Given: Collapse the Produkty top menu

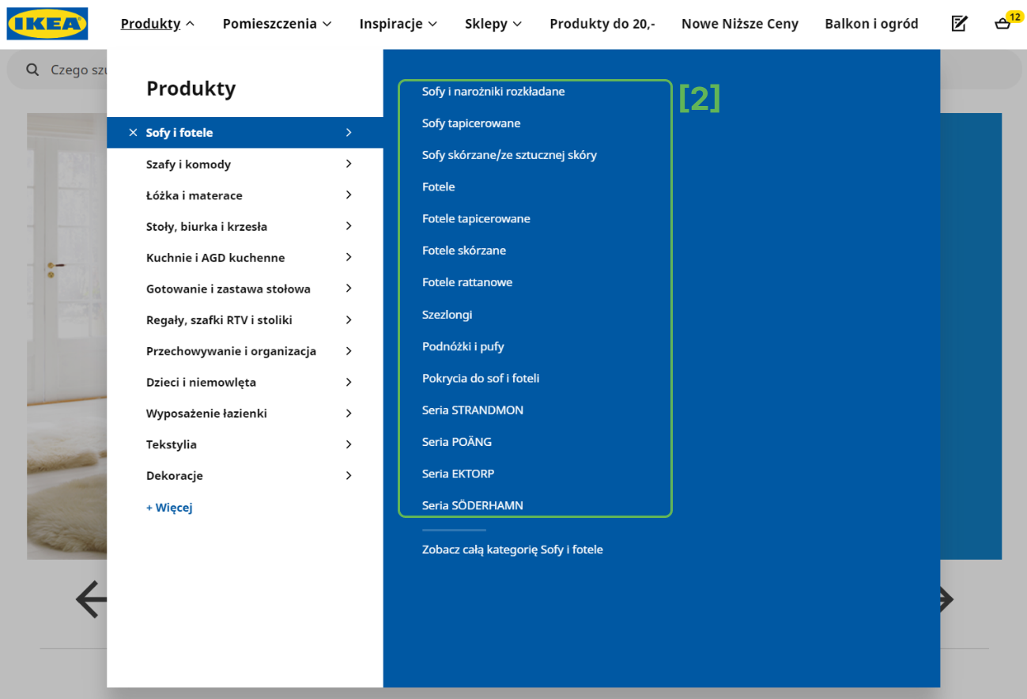Looking at the screenshot, I should 157,24.
